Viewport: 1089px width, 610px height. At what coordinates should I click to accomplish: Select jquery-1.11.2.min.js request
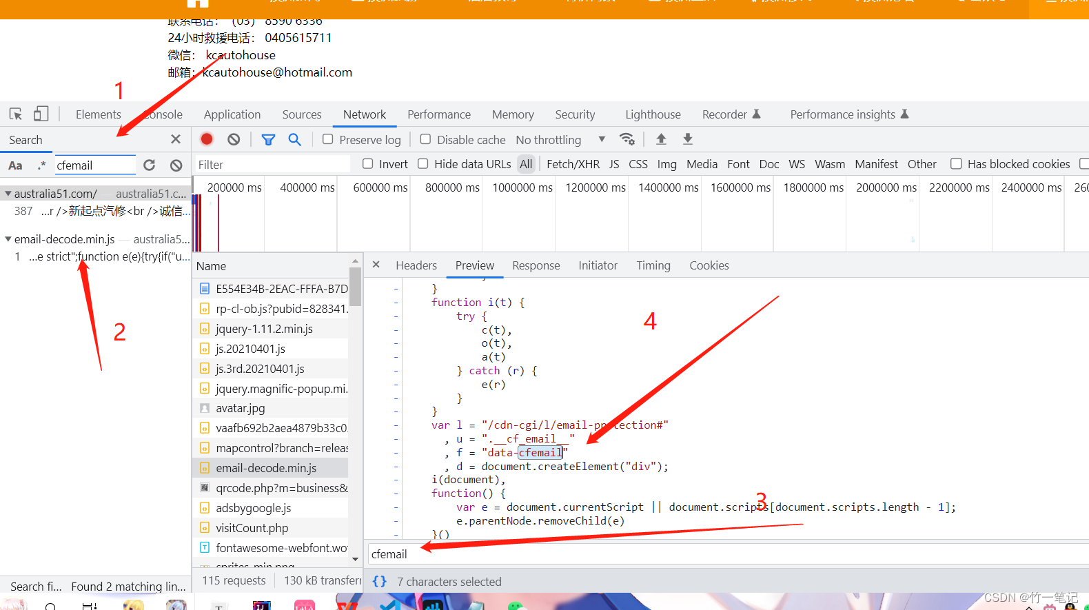click(270, 329)
